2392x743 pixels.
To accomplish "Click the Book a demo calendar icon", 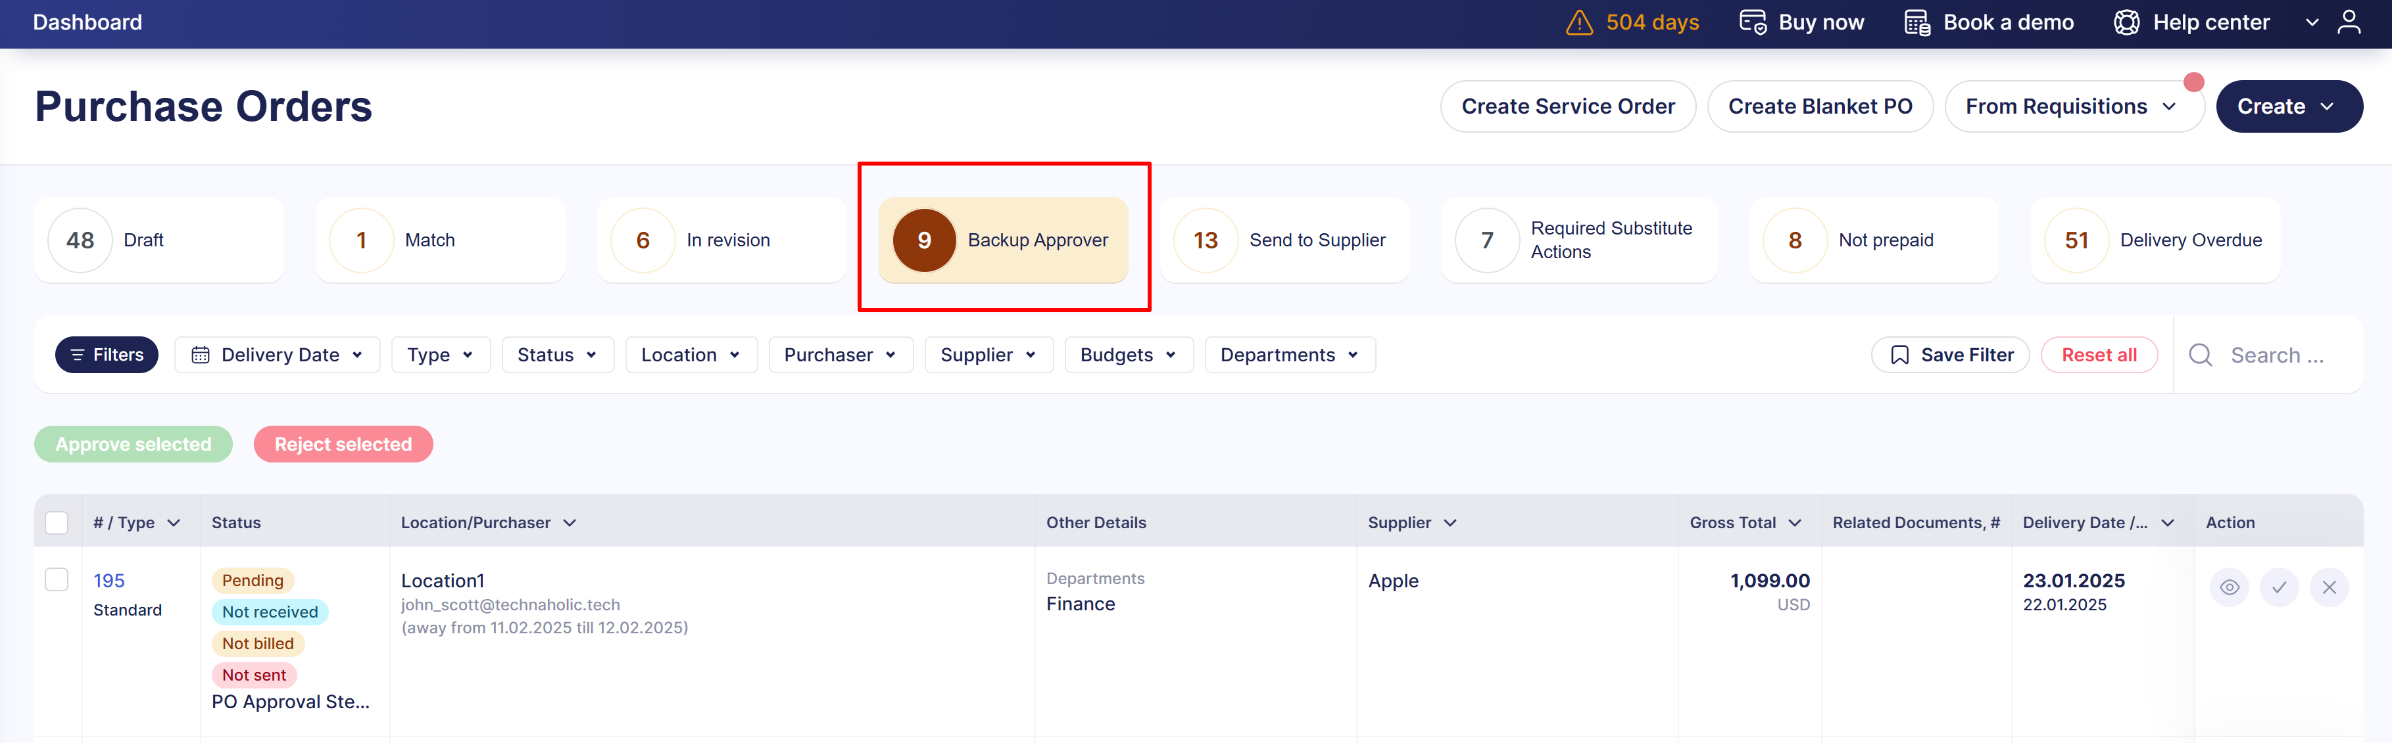I will click(1916, 22).
